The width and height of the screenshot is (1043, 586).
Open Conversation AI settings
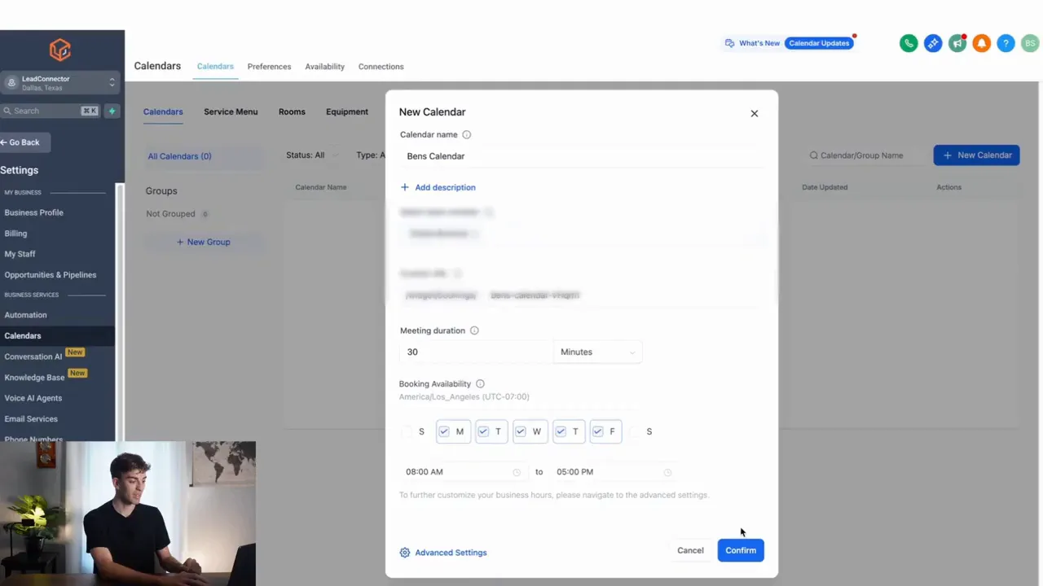click(33, 356)
